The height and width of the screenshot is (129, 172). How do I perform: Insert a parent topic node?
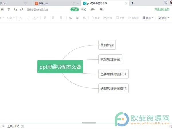[84, 18]
